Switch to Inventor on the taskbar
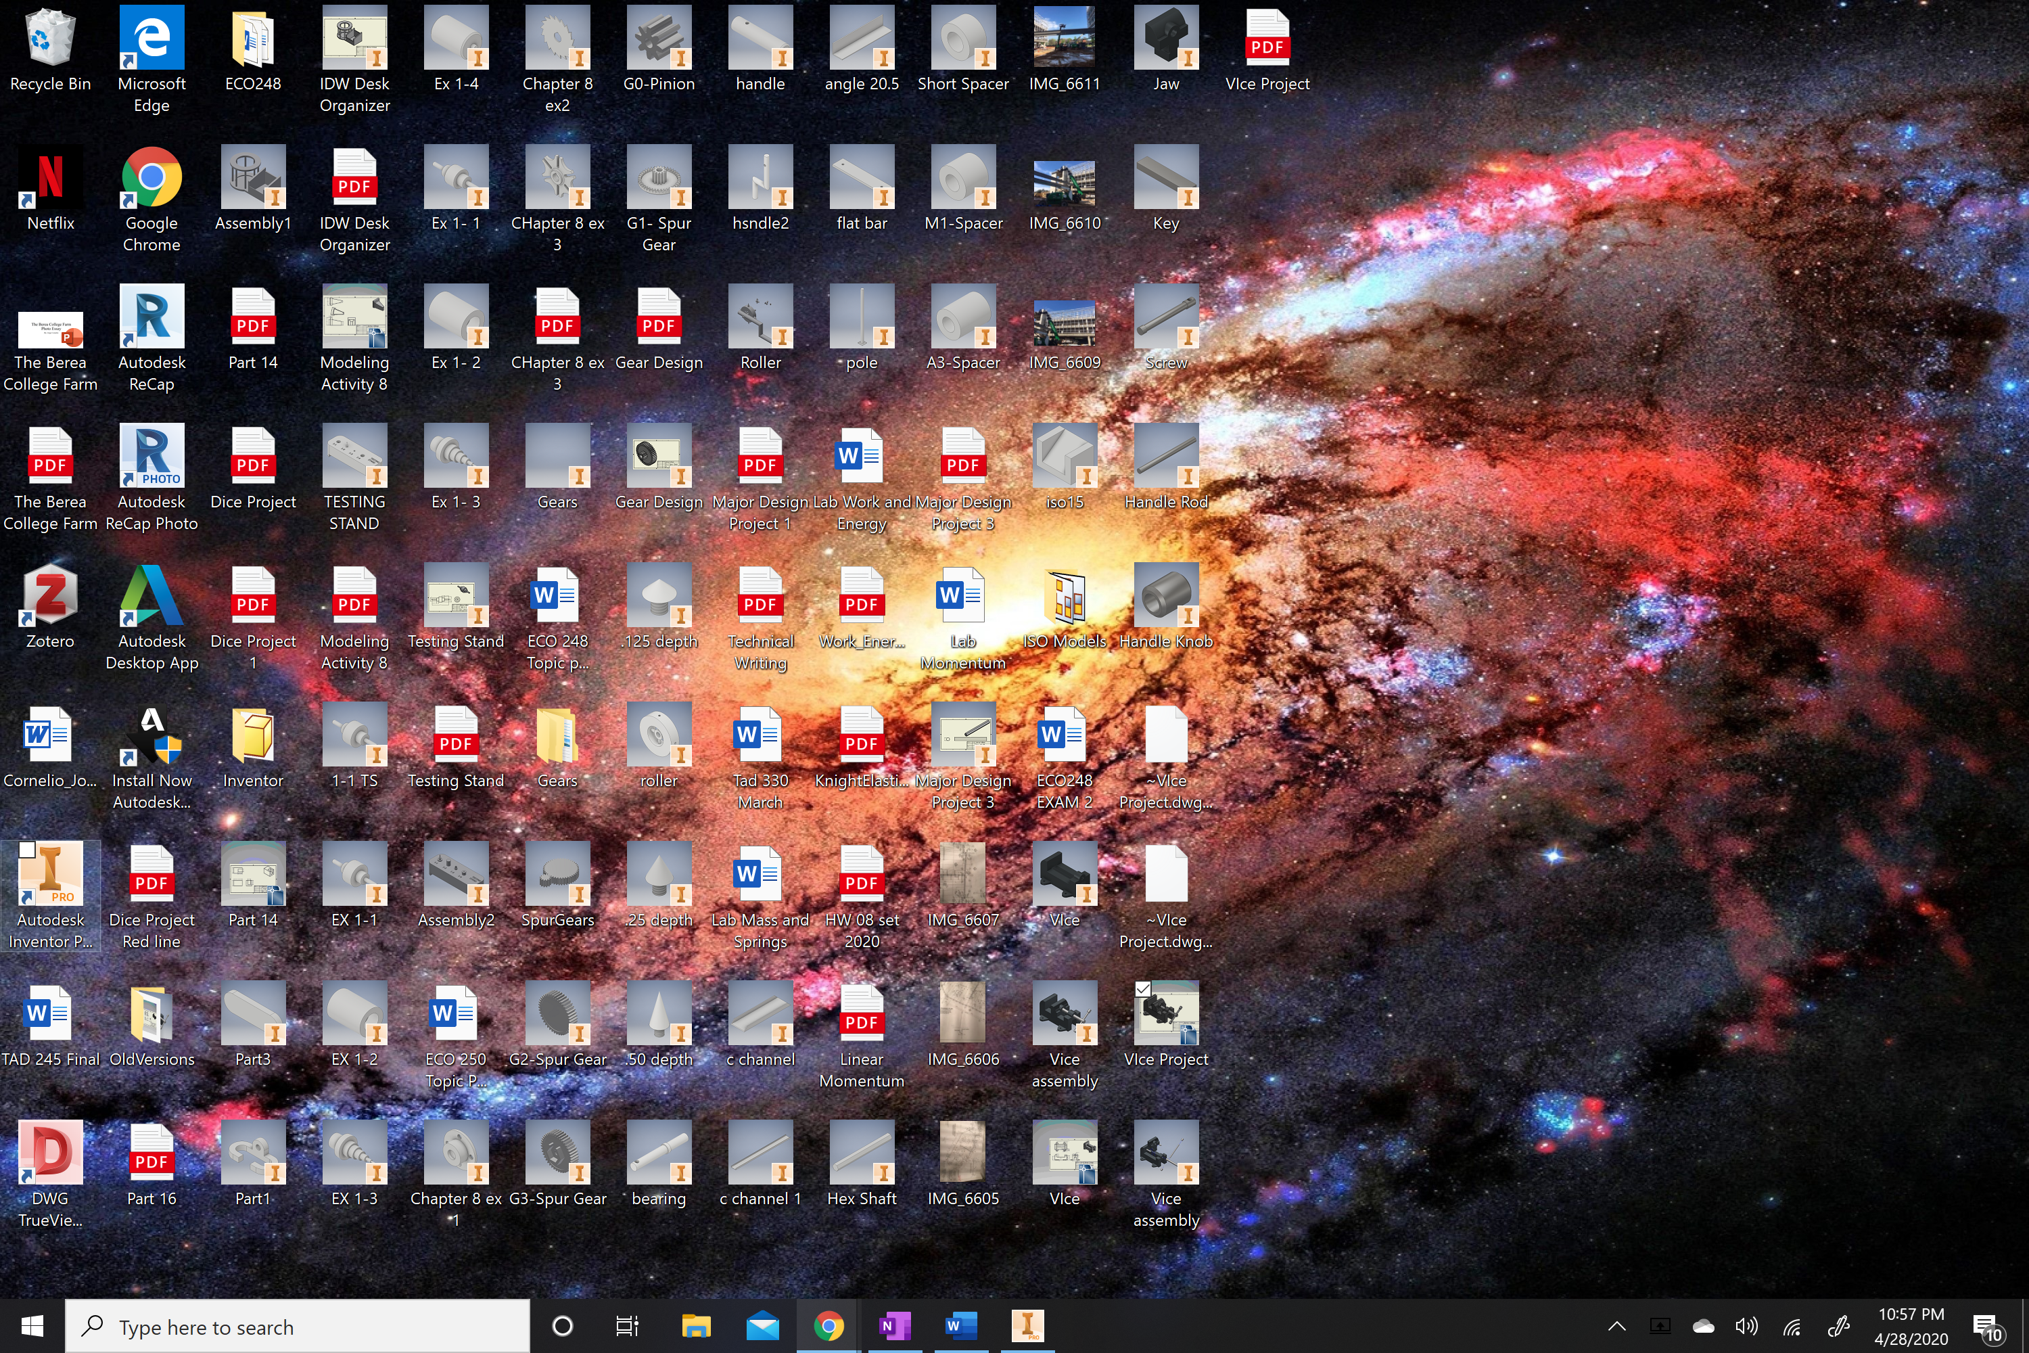The height and width of the screenshot is (1353, 2029). pyautogui.click(x=1027, y=1326)
